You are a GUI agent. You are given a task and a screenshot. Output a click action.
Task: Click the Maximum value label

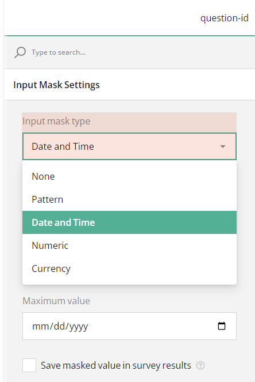point(56,301)
